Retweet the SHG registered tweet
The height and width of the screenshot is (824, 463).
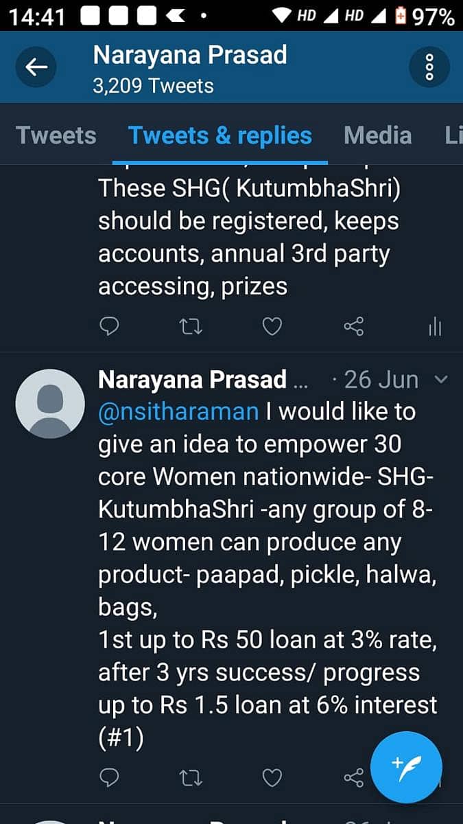pos(191,327)
